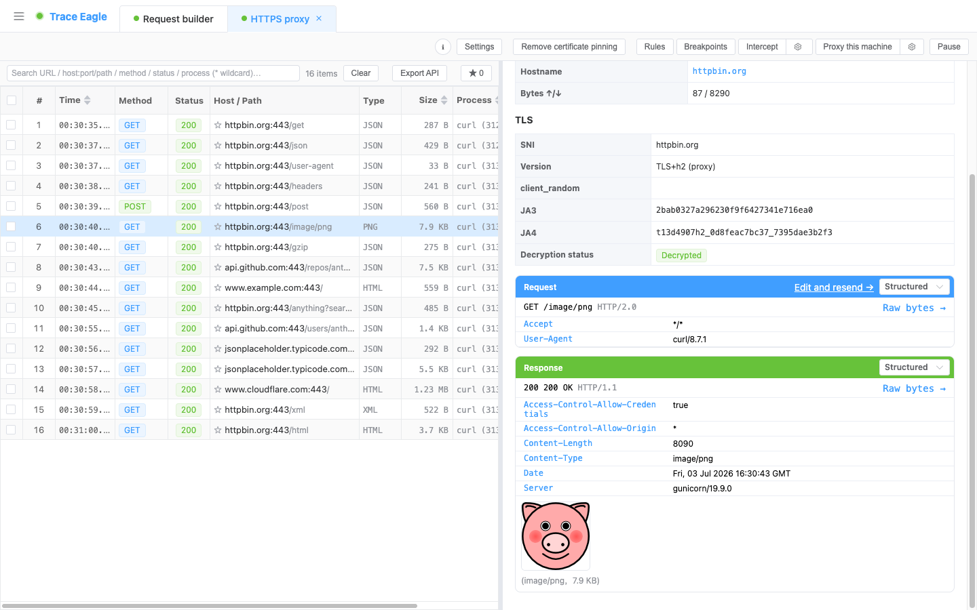This screenshot has height=610, width=977.
Task: Open the Response Structured dropdown
Action: pyautogui.click(x=914, y=367)
